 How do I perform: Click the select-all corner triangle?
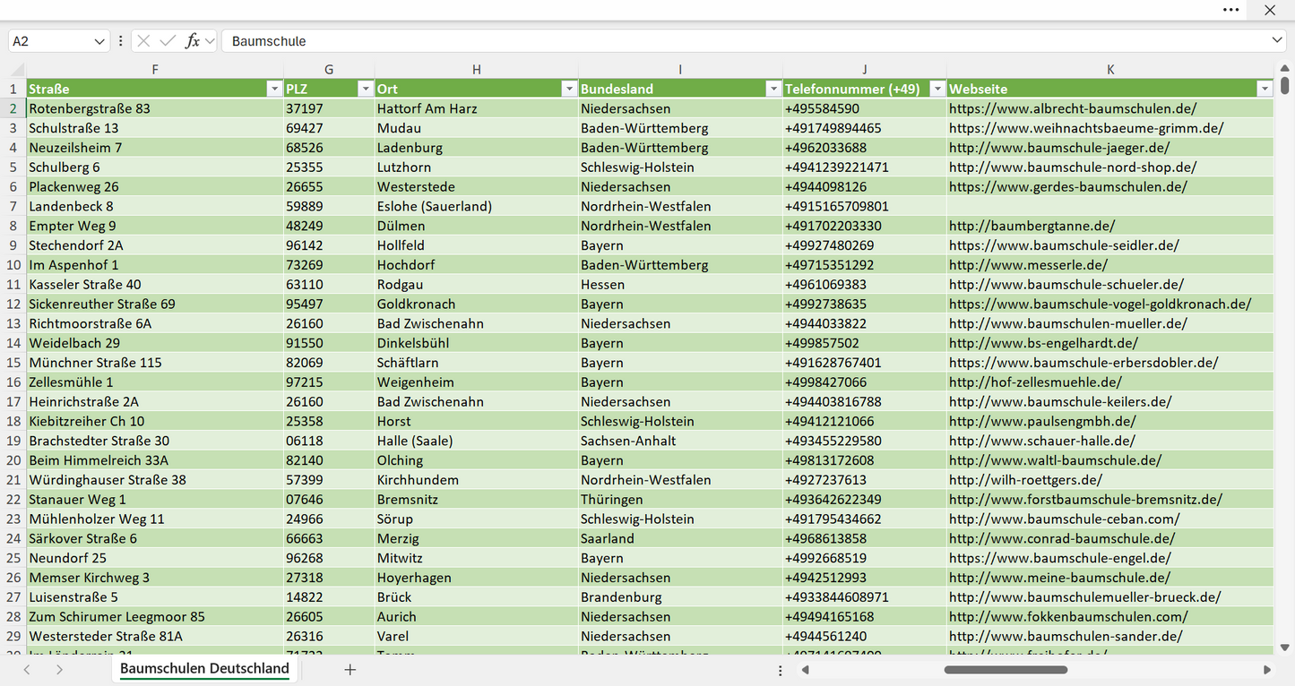(17, 70)
